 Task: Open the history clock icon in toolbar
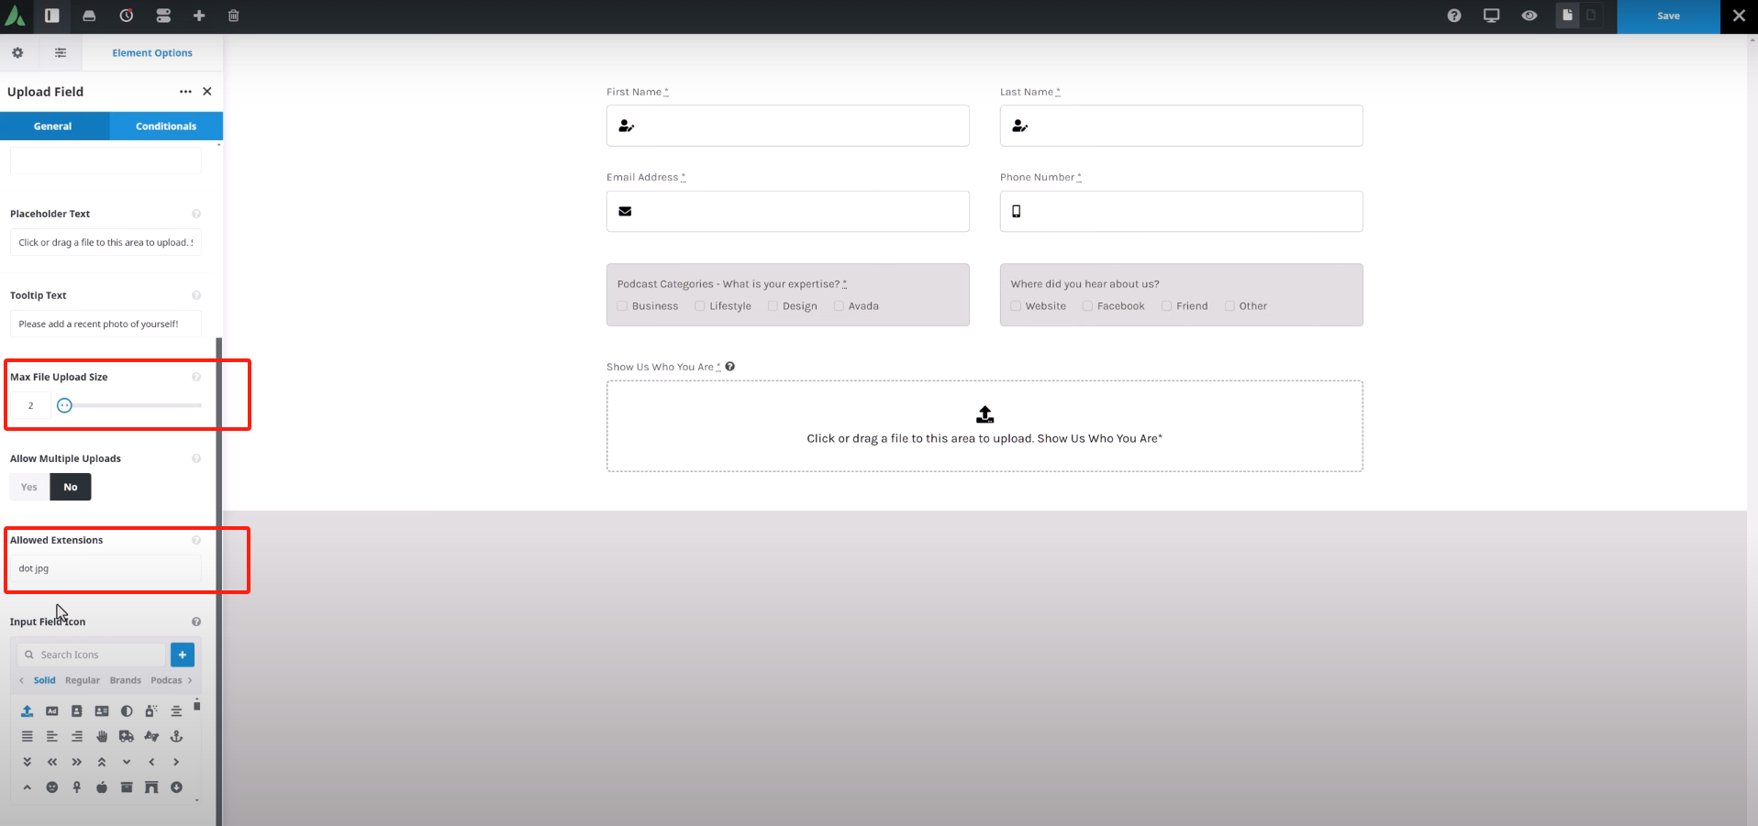click(x=126, y=16)
